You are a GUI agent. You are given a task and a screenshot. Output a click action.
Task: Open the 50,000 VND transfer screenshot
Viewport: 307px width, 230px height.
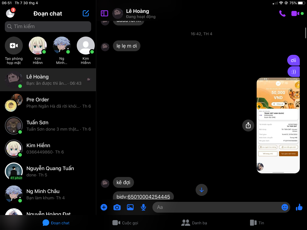tap(278, 125)
